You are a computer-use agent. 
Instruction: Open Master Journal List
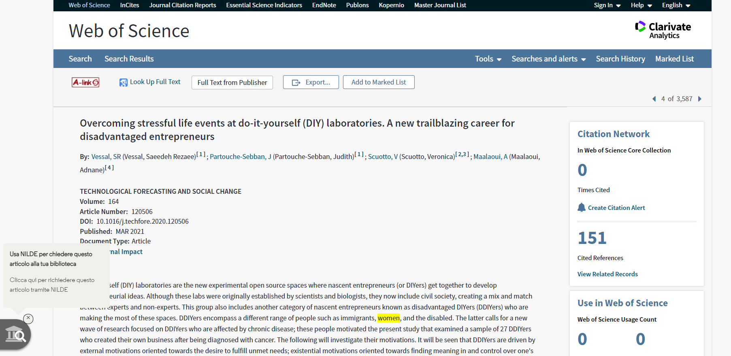point(440,5)
